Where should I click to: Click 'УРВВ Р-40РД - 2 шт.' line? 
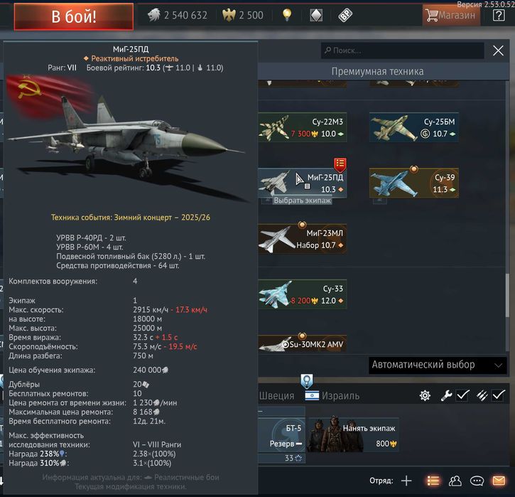91,237
